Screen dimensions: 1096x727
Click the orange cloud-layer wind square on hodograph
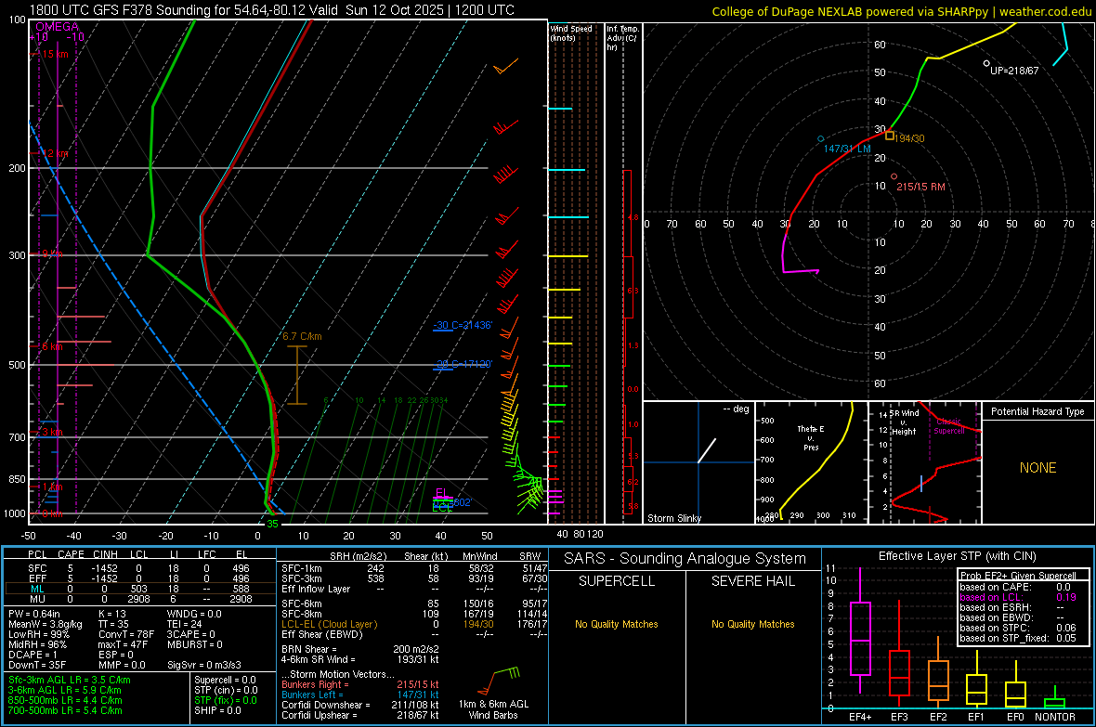point(890,136)
